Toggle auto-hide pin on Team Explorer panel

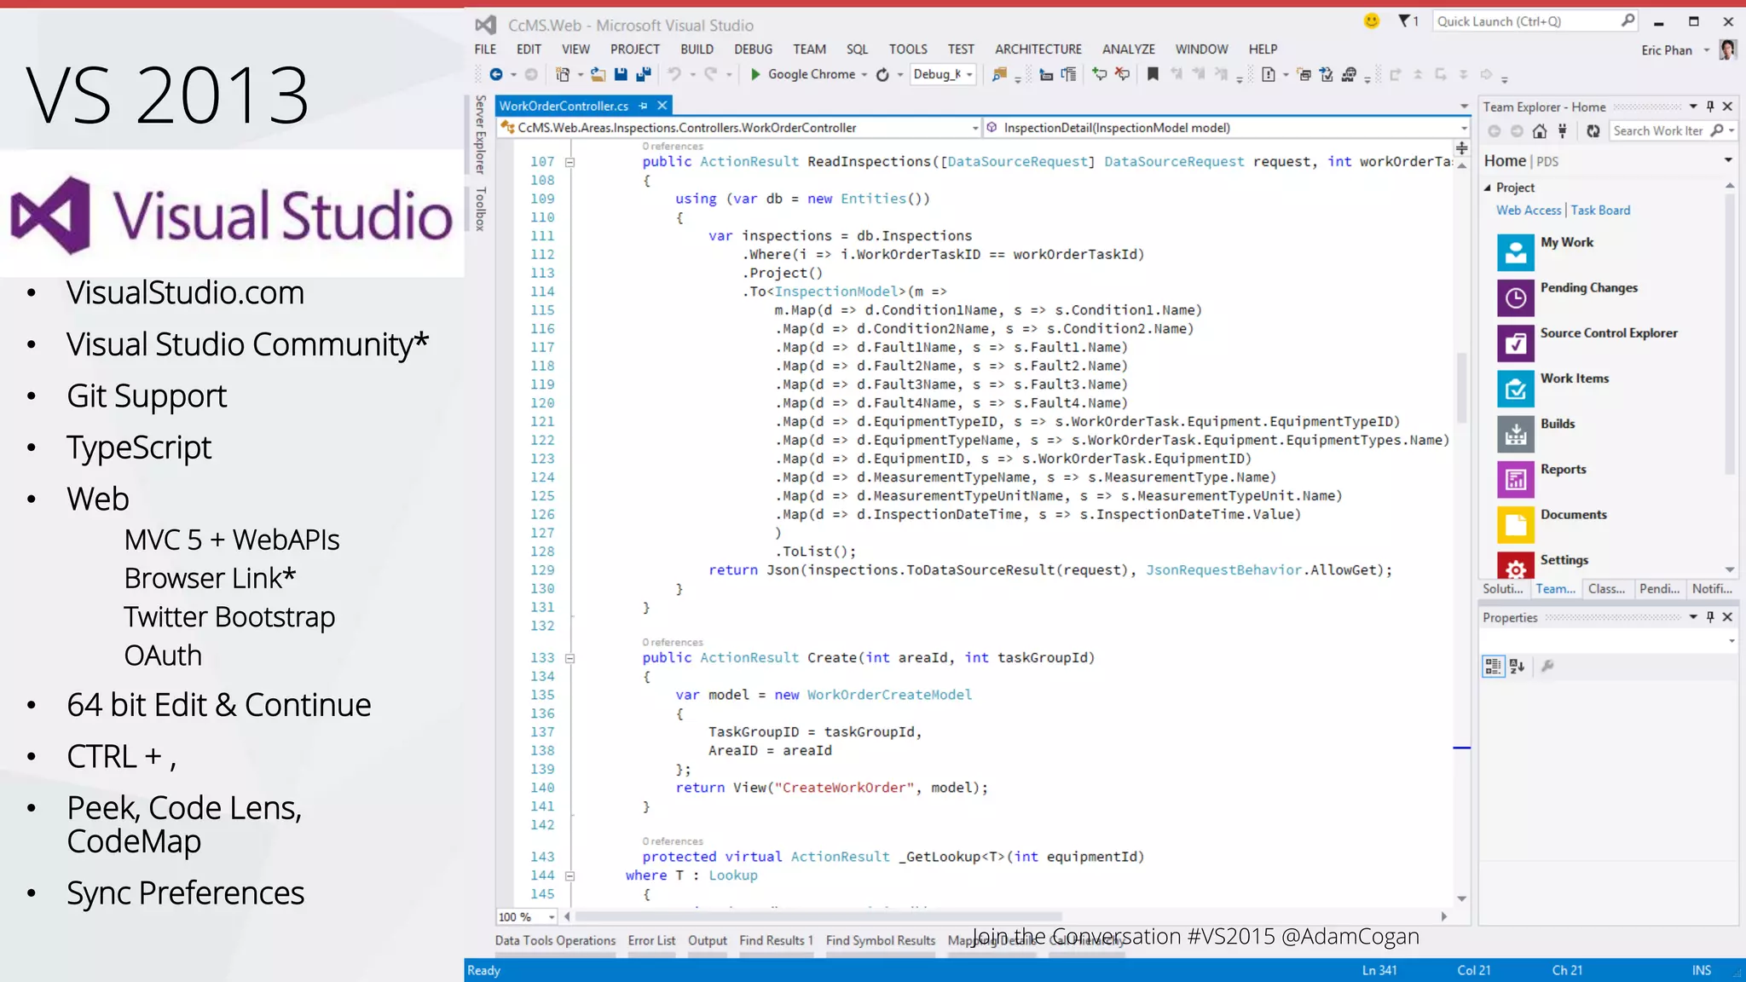point(1710,107)
